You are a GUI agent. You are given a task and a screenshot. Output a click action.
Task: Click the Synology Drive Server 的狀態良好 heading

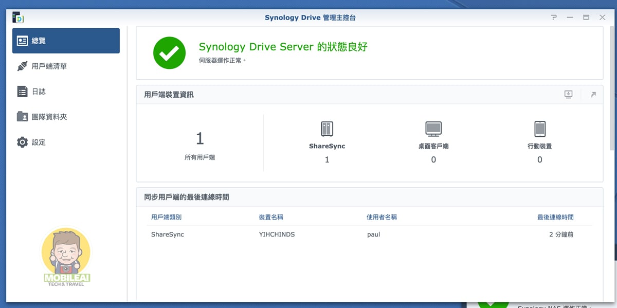point(283,47)
